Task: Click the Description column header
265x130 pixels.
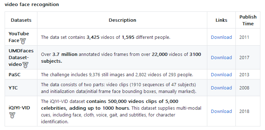Action: (123, 20)
